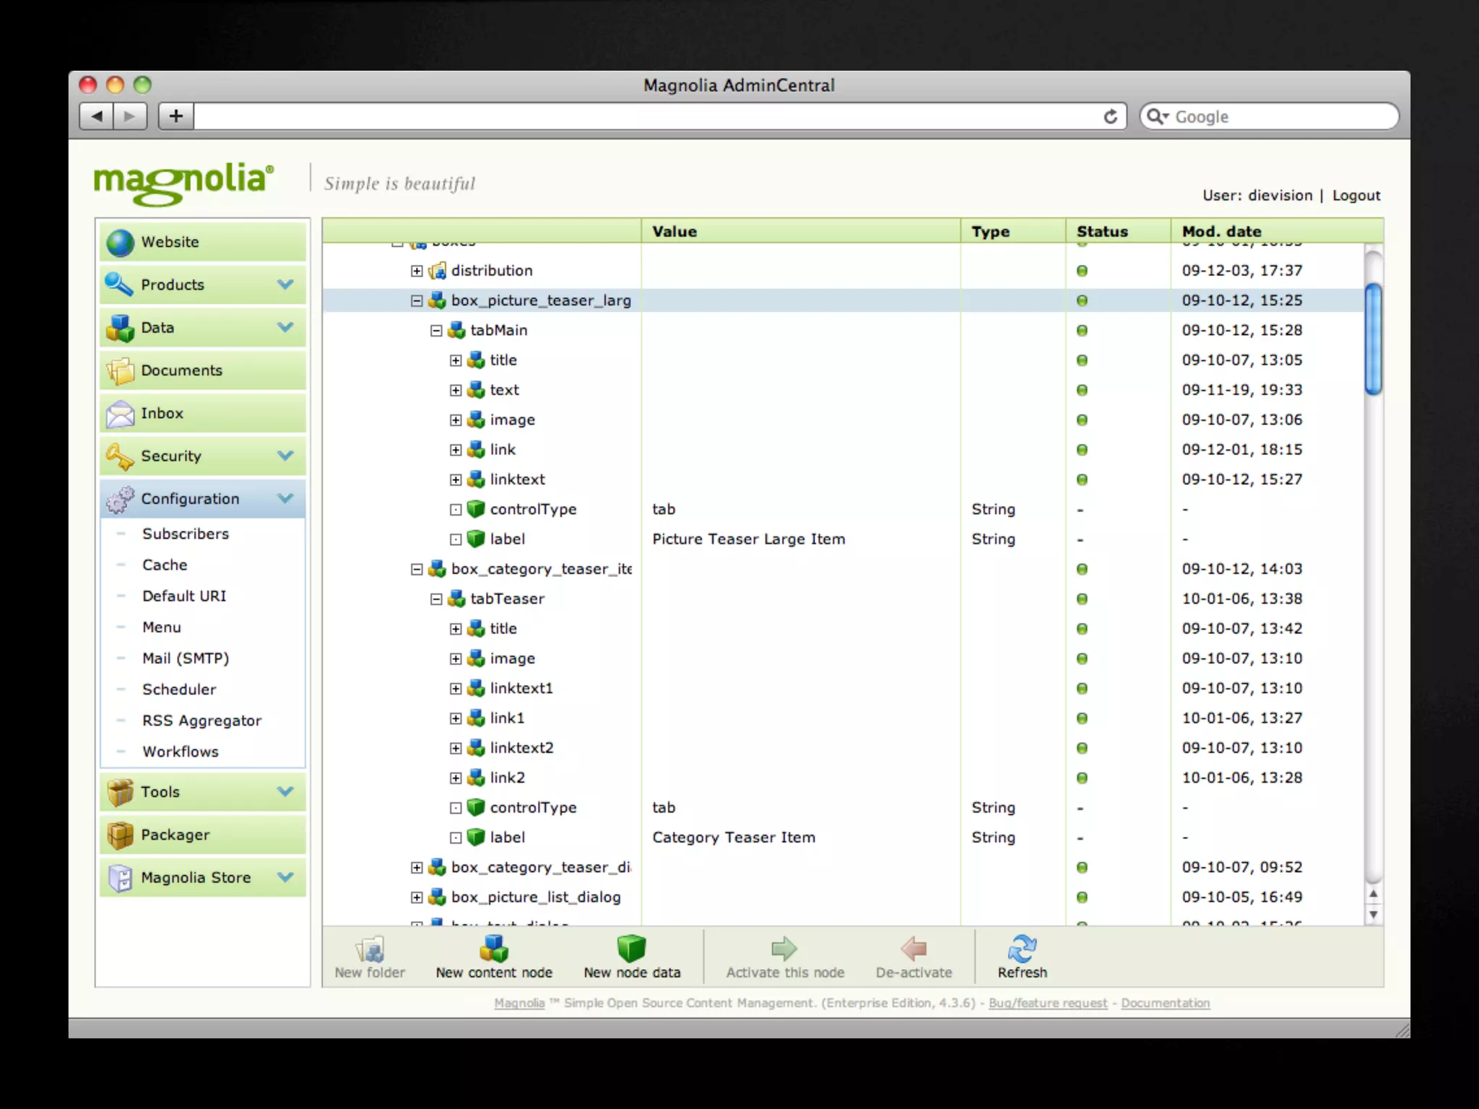Click the De-activate red arrow icon
The height and width of the screenshot is (1109, 1479).
(x=914, y=948)
